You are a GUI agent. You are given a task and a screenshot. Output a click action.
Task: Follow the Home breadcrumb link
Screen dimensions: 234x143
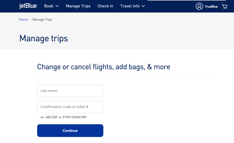coord(23,19)
